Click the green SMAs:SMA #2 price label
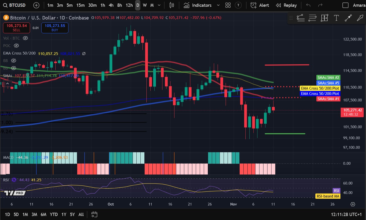366x220 pixels. click(x=328, y=77)
